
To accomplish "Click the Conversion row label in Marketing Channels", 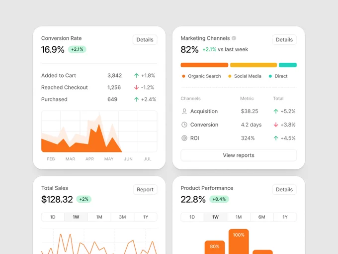I will tap(204, 125).
